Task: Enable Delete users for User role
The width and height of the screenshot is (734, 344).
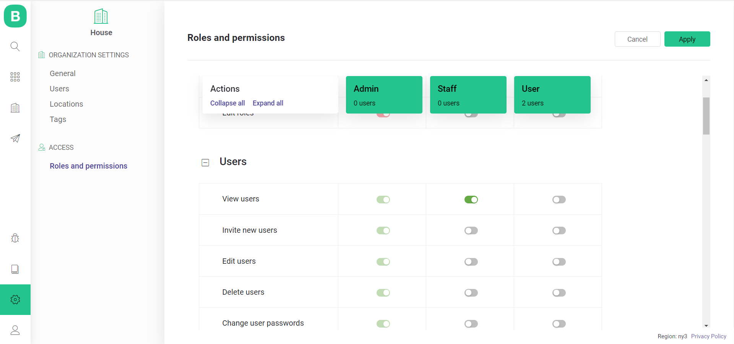Action: tap(559, 293)
